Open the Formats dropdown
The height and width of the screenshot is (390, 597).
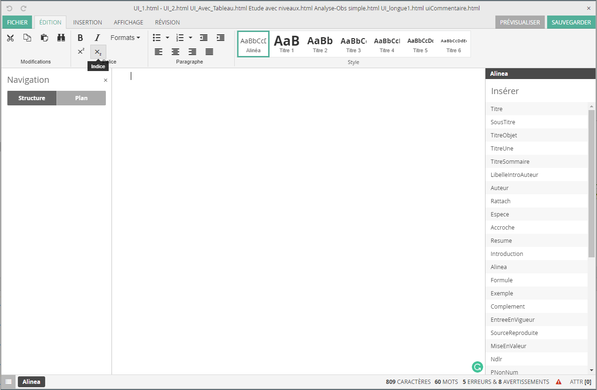coord(125,38)
